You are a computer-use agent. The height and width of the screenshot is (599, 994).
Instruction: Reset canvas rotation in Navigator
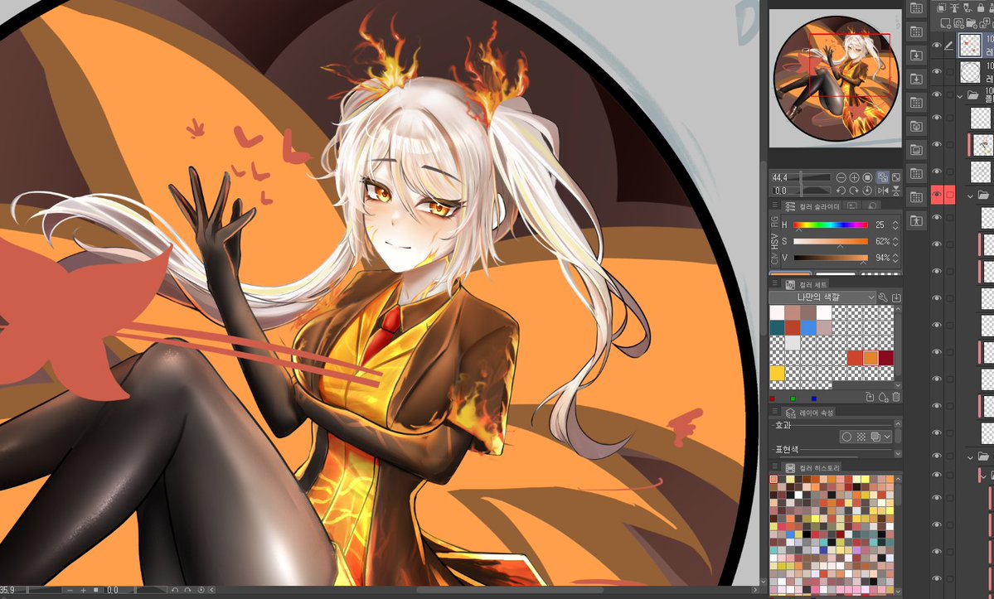tap(867, 191)
